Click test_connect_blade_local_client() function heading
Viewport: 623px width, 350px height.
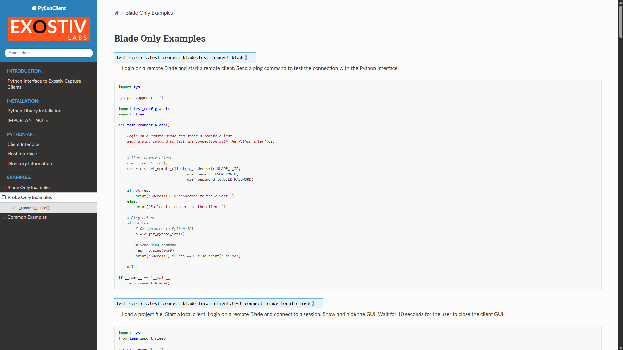[x=215, y=303]
